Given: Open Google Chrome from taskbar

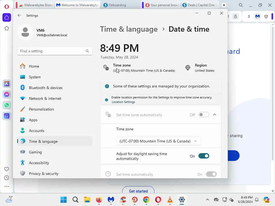Looking at the screenshot, I should pos(146,200).
